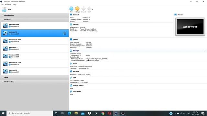Select the Windows 10 1507 virtual machine
This screenshot has height=116, width=207.
(x=35, y=64)
